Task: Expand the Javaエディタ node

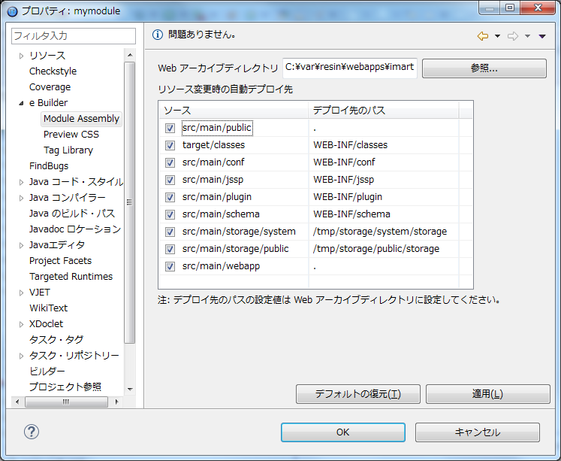Action: [x=21, y=245]
